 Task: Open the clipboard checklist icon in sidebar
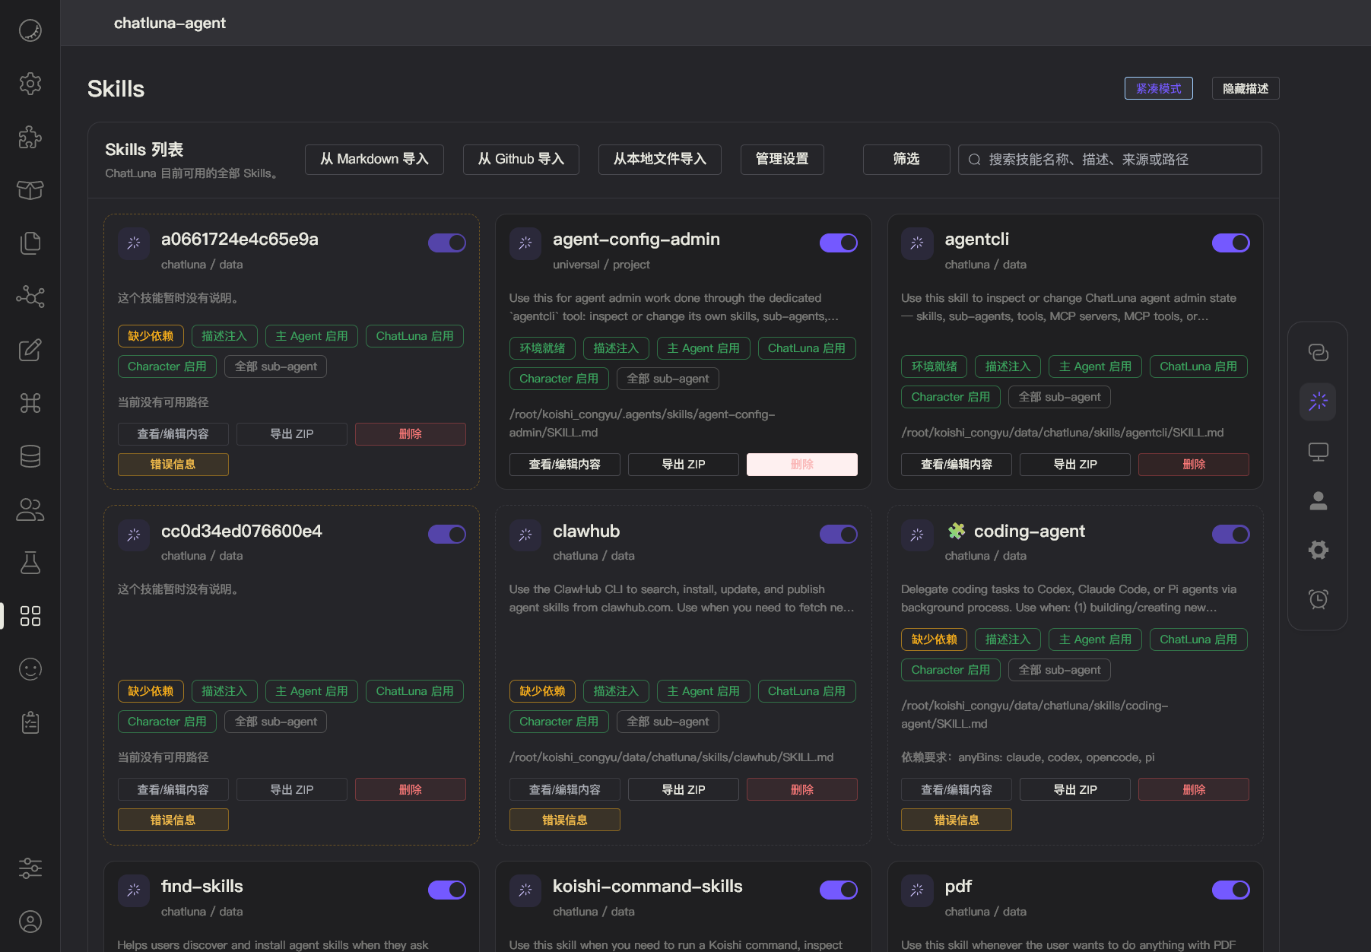pyautogui.click(x=30, y=722)
